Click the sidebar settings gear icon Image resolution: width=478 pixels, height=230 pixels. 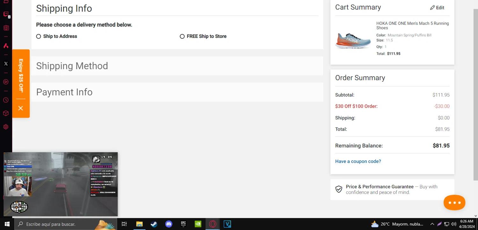(x=6, y=127)
